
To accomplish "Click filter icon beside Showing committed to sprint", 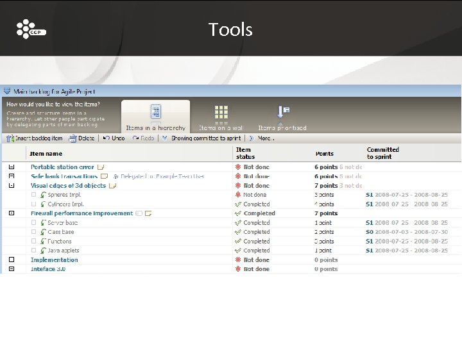I will [x=164, y=138].
